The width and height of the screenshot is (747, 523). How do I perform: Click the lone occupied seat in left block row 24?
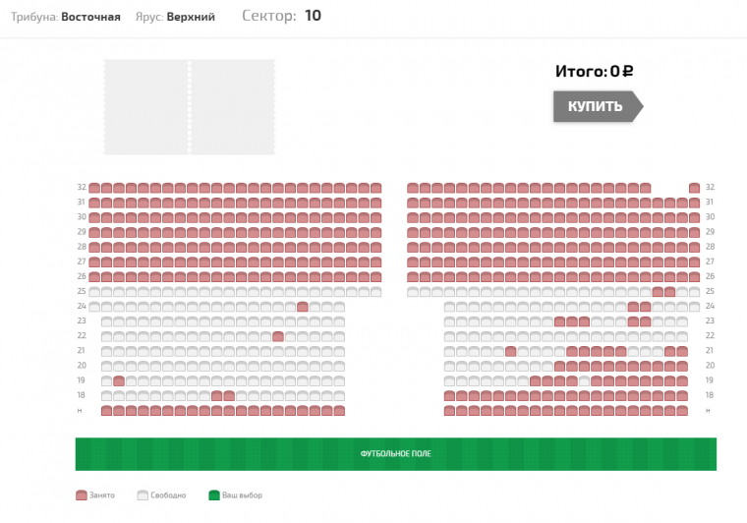coord(303,307)
